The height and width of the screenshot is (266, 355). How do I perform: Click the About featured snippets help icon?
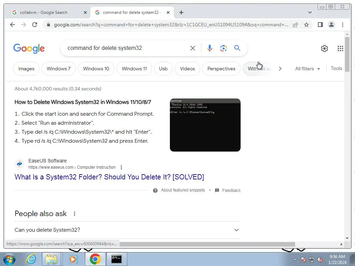155,190
